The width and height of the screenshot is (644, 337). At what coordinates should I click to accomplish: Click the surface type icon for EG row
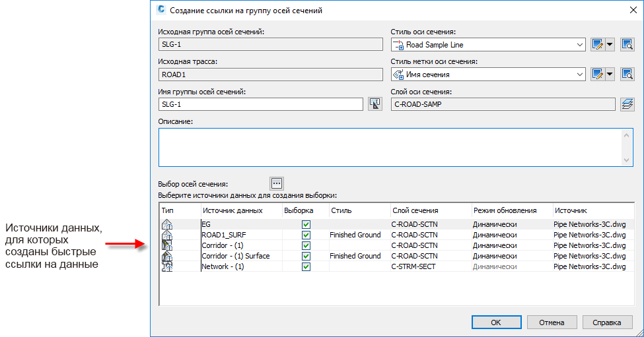tap(167, 225)
